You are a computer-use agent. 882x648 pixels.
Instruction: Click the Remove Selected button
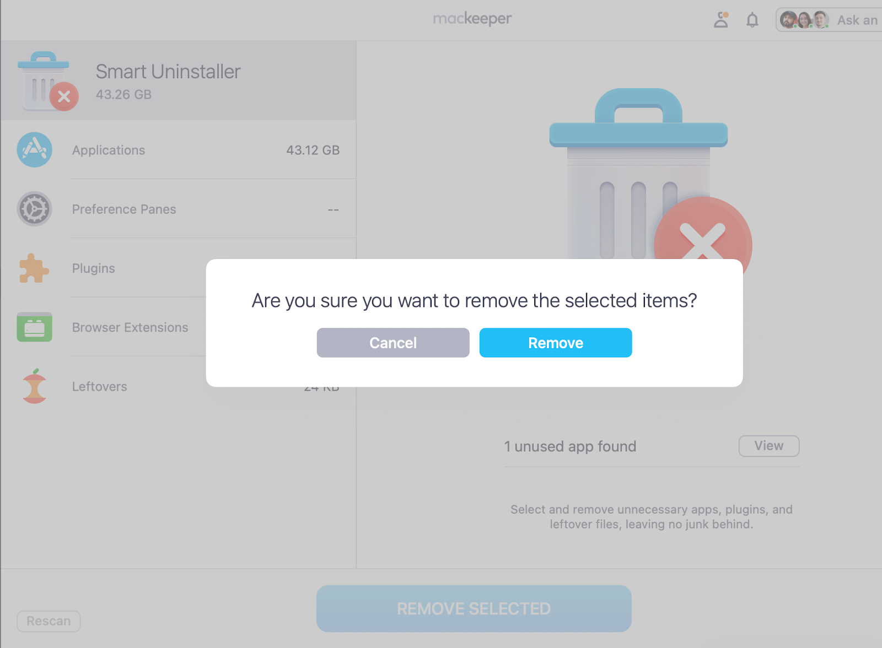tap(474, 608)
